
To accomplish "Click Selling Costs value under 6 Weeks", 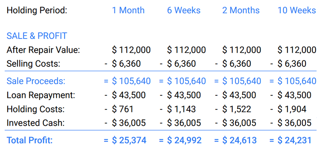I will pyautogui.click(x=182, y=64).
